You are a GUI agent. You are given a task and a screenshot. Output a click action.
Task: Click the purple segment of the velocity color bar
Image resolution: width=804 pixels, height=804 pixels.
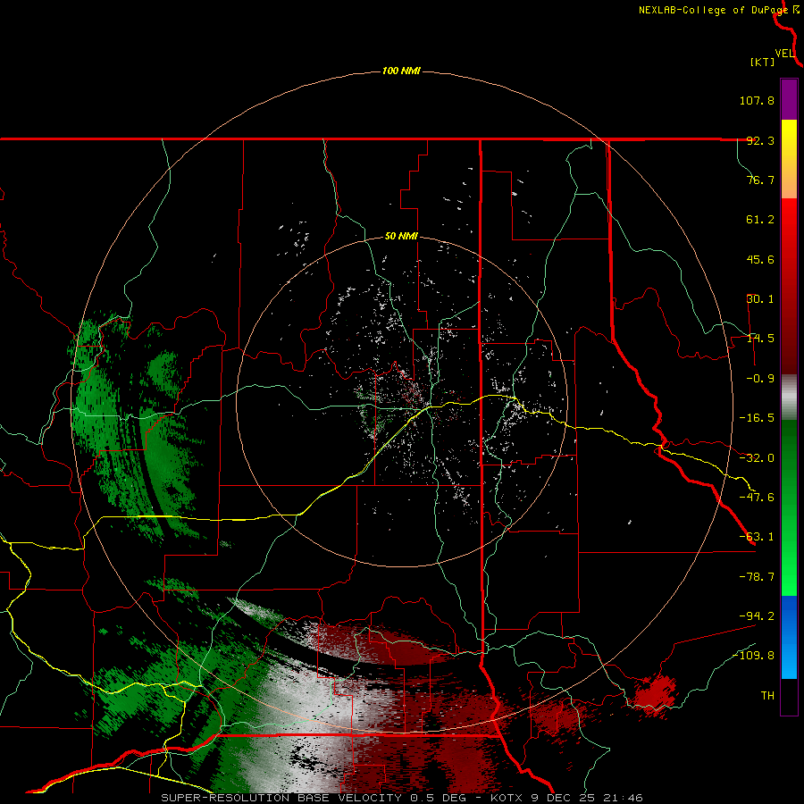point(789,99)
